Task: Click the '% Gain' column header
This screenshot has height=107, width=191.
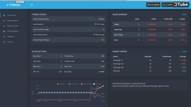Action: tap(182, 19)
